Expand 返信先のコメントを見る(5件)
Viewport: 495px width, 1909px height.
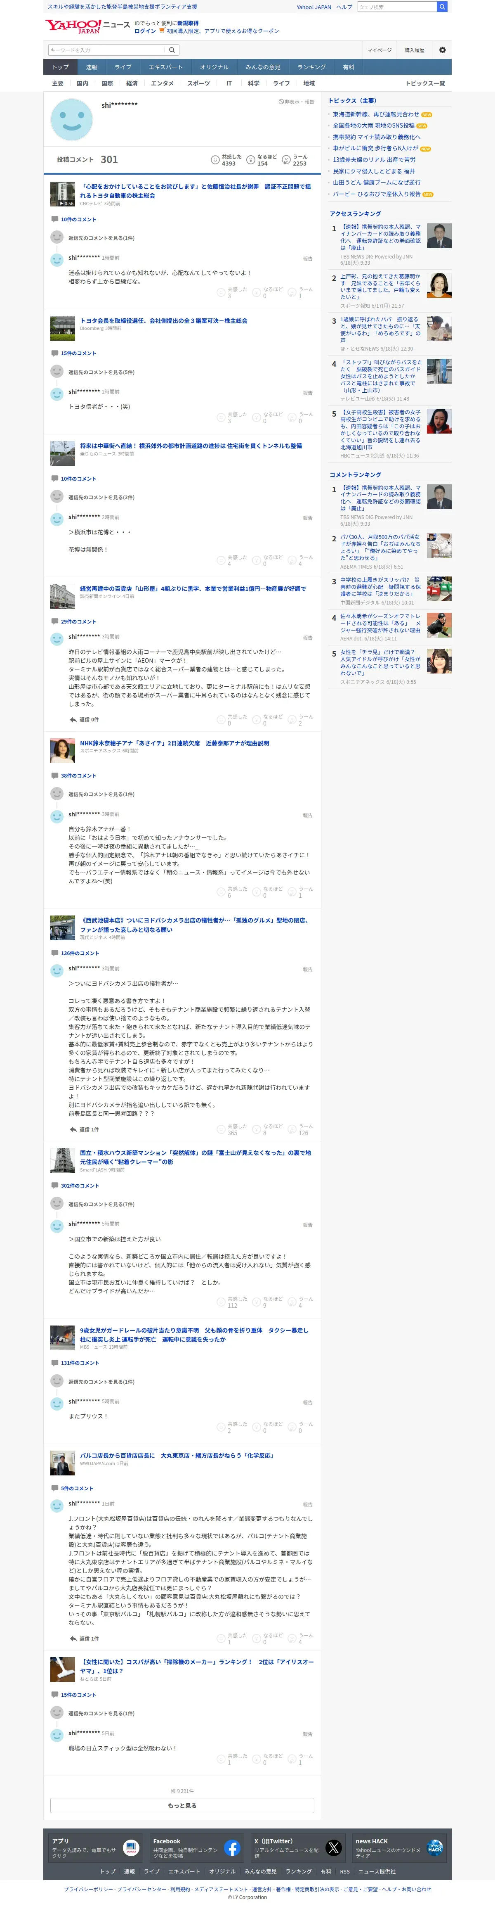point(101,372)
